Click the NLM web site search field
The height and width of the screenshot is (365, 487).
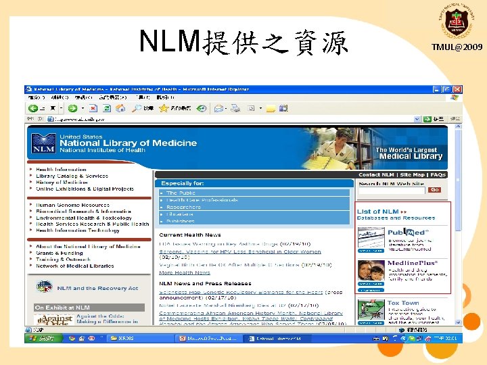coord(392,190)
